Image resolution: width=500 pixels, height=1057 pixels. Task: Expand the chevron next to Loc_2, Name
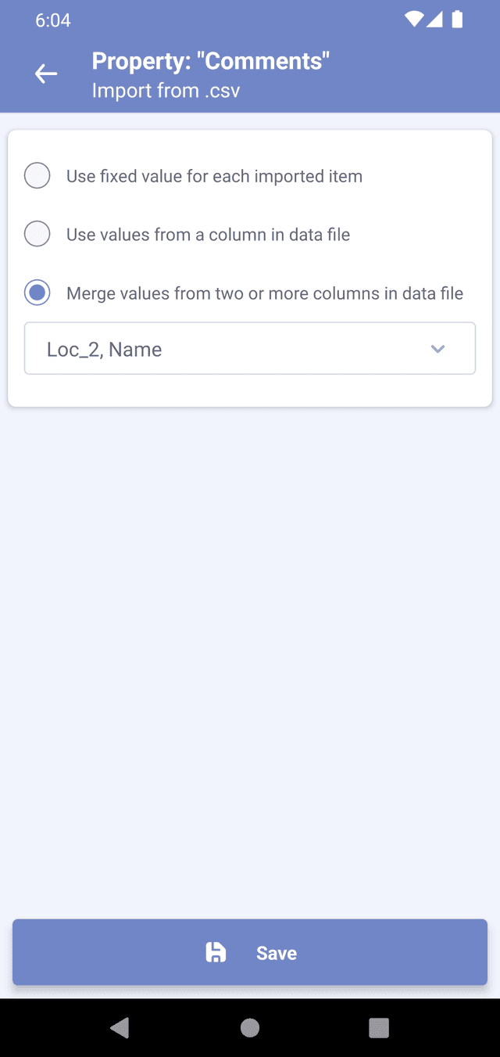[x=437, y=349]
